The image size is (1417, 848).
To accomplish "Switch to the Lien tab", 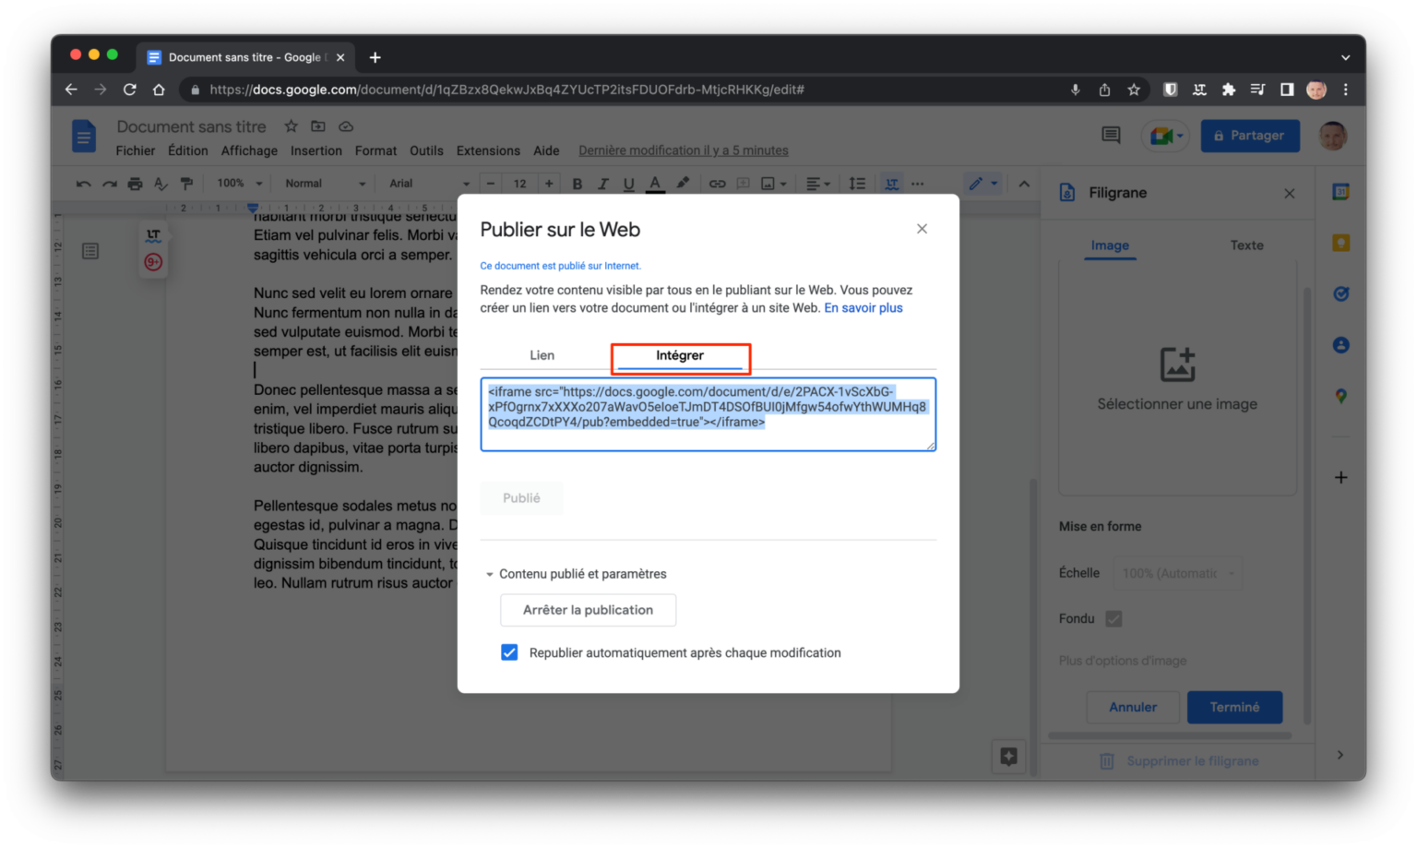I will point(542,354).
